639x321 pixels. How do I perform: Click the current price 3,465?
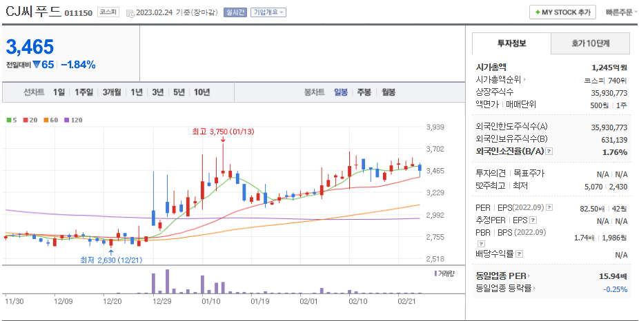[30, 48]
